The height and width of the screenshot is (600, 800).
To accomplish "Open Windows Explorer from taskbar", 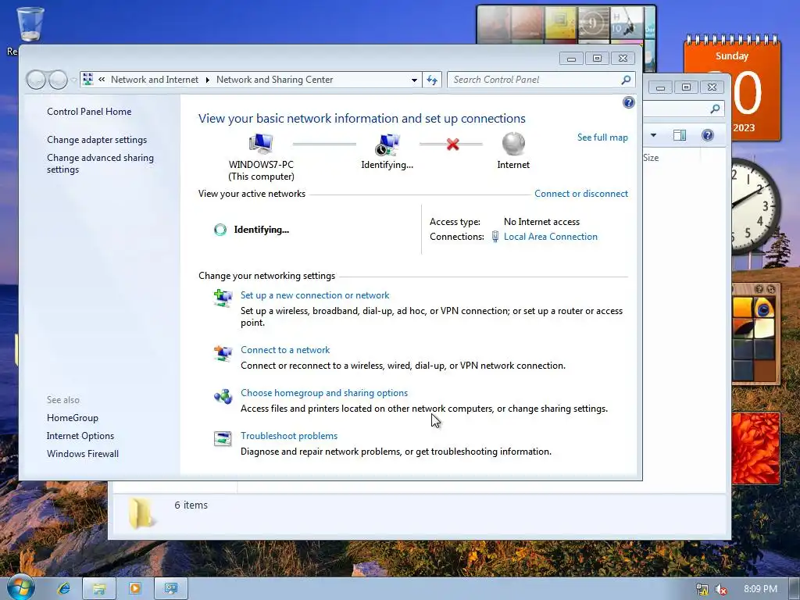I will 99,589.
